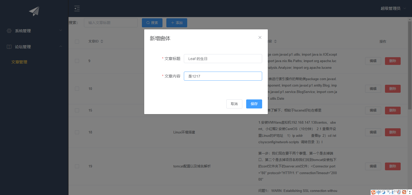Tick the checkbox for article 9
The image size is (412, 195).
(77, 61)
